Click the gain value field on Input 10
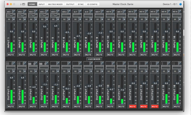191x115 pixels. coord(109,19)
